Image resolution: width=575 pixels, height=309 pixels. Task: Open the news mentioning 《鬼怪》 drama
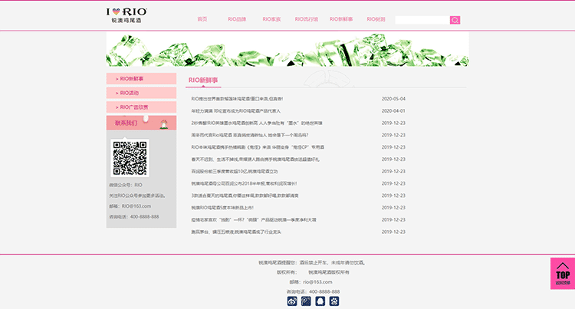[x=258, y=147]
